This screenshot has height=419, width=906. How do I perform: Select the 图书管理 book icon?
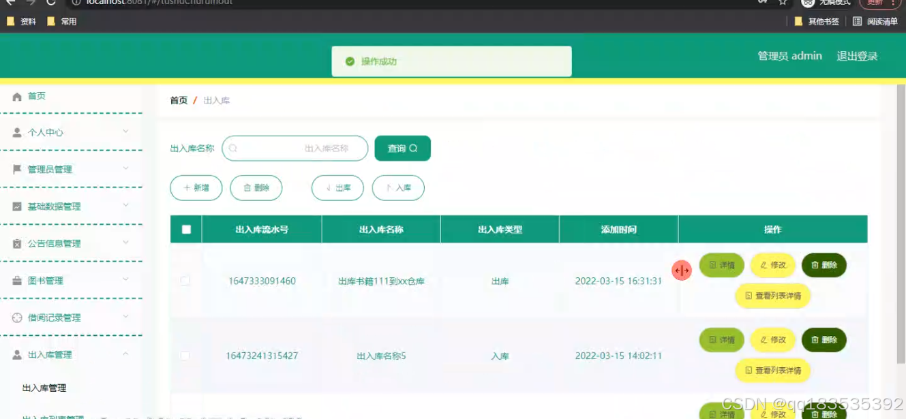point(17,279)
